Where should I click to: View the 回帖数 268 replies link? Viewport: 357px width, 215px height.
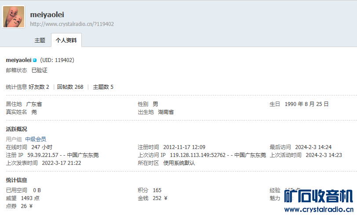70,87
